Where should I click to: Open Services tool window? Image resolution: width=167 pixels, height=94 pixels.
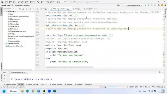click(x=88, y=84)
